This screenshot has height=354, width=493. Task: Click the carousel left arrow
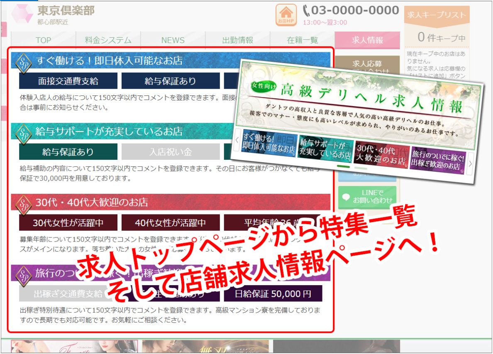click(x=237, y=140)
